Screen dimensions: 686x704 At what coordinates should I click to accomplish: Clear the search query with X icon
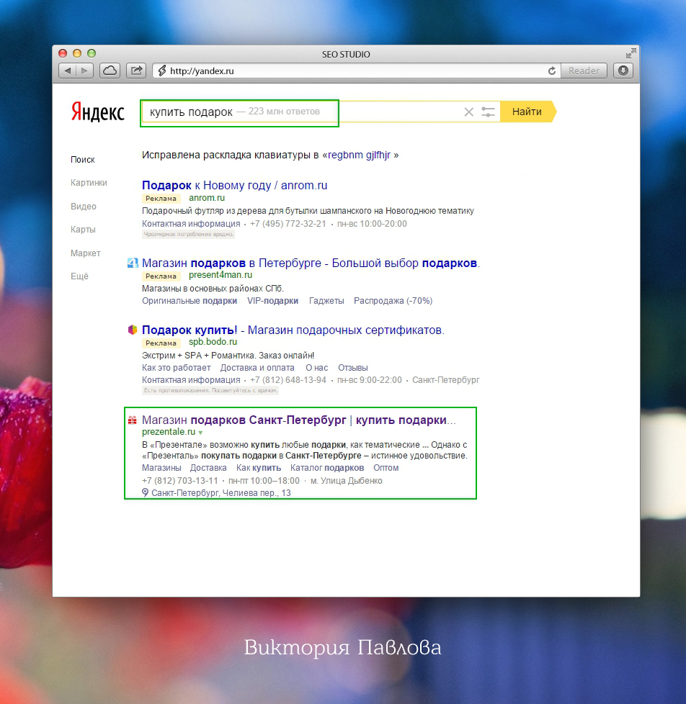[x=468, y=112]
